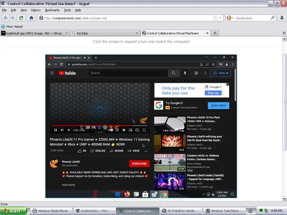Open YouTube apps grid icon
This screenshot has width=287, height=215.
click(196, 73)
